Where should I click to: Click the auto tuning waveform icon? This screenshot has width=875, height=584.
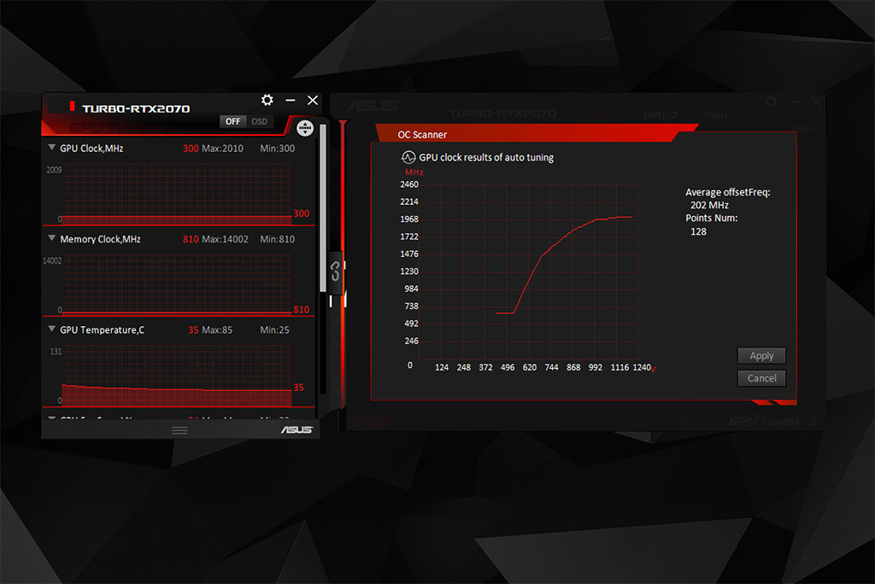(x=408, y=157)
